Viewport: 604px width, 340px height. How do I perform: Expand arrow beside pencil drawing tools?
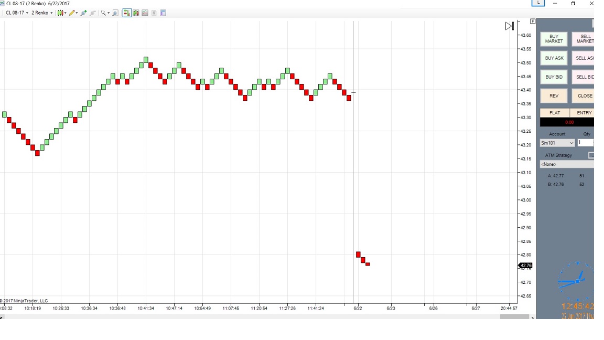point(77,13)
